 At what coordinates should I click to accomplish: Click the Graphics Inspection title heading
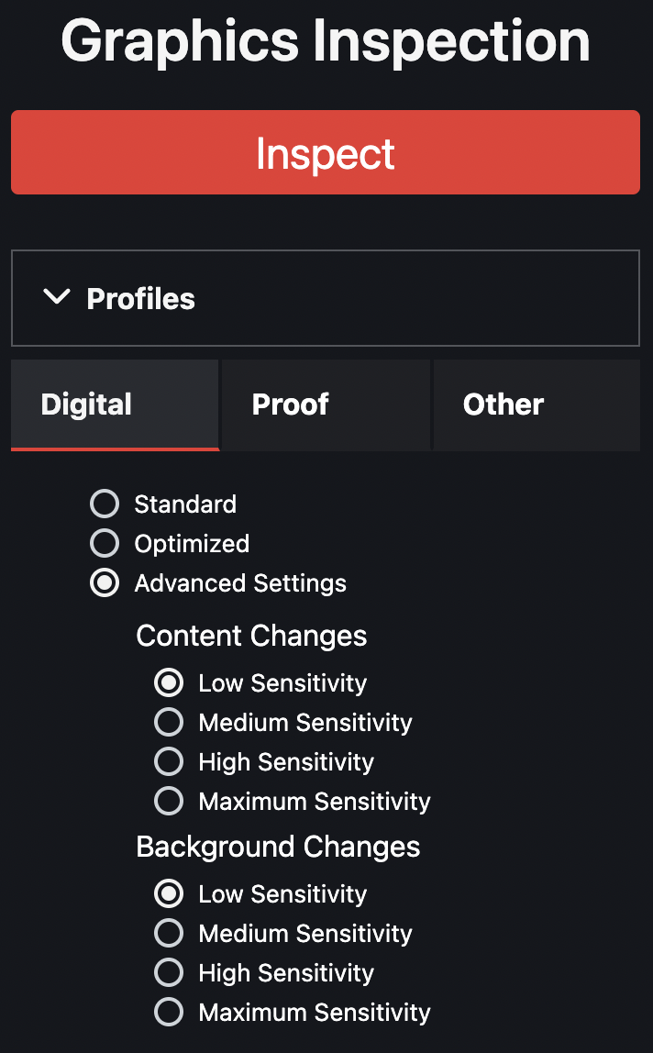326,40
